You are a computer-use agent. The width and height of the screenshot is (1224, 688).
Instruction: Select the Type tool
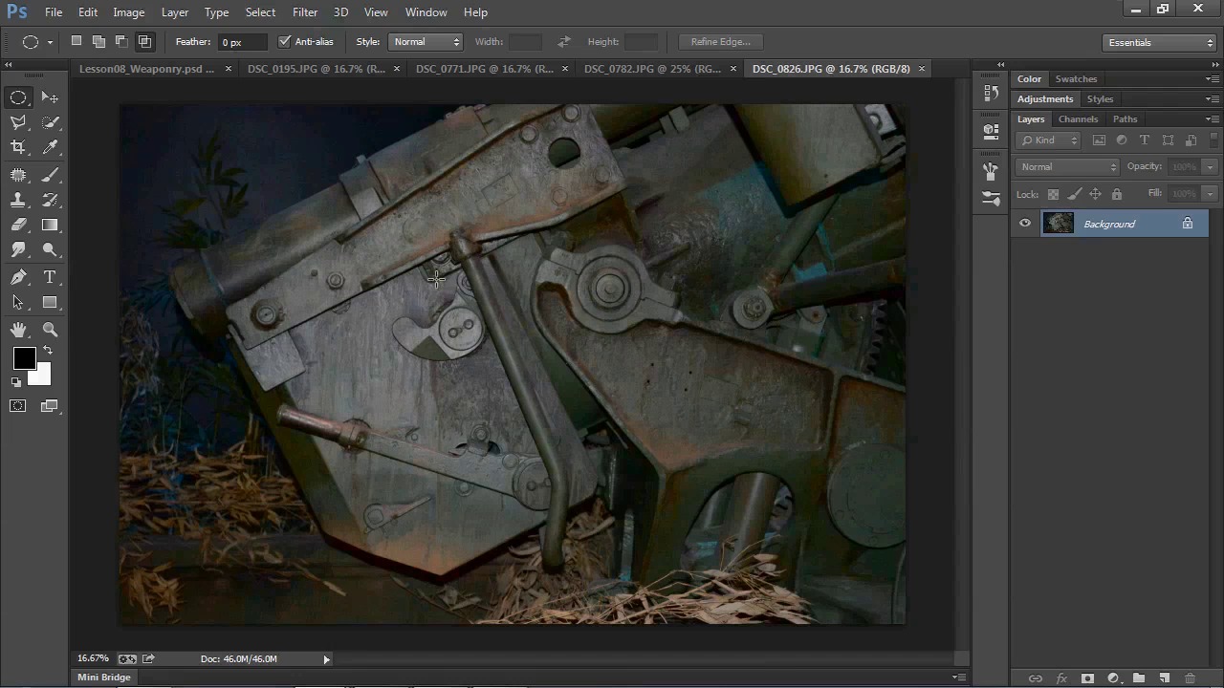point(50,277)
